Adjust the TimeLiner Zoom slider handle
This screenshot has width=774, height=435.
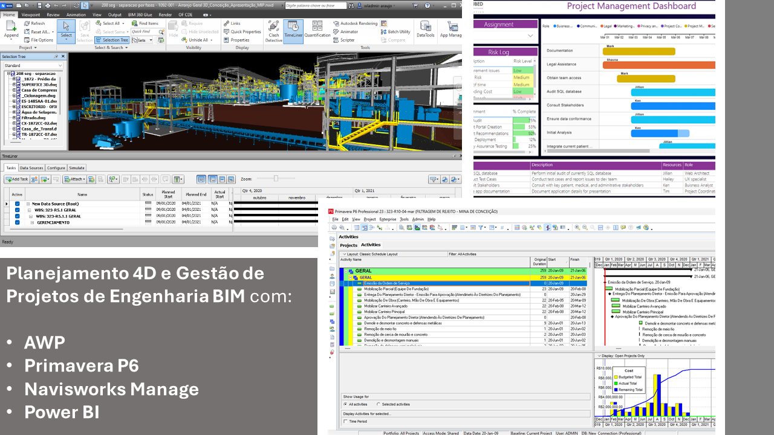coord(276,178)
